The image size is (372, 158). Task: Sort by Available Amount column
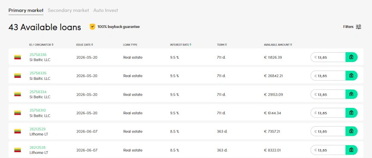278,45
